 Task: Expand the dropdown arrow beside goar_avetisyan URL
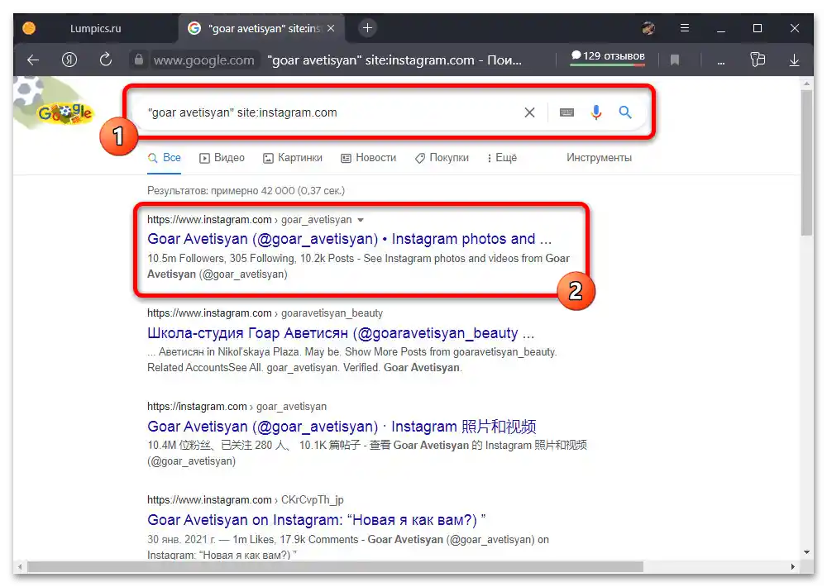pos(361,220)
